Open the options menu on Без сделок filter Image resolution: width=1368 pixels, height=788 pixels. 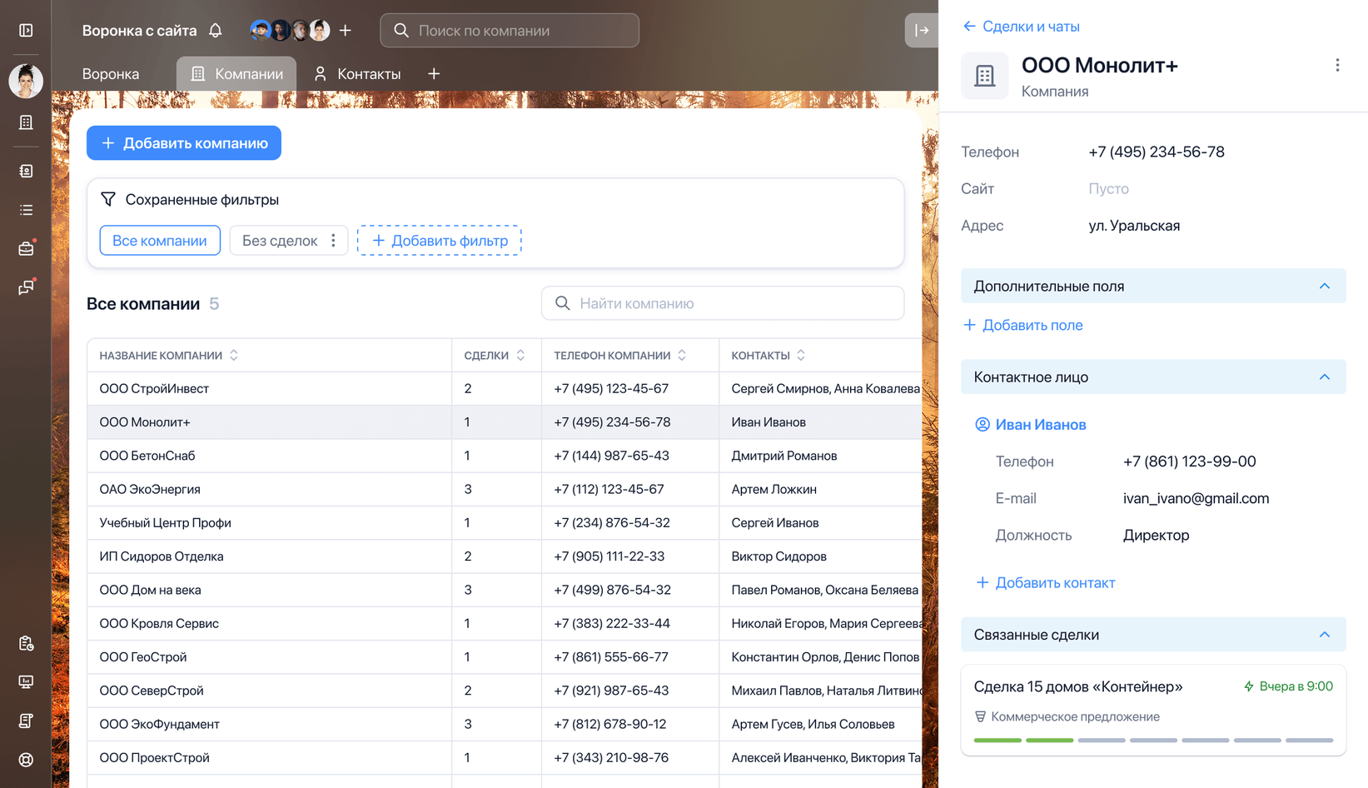point(334,241)
